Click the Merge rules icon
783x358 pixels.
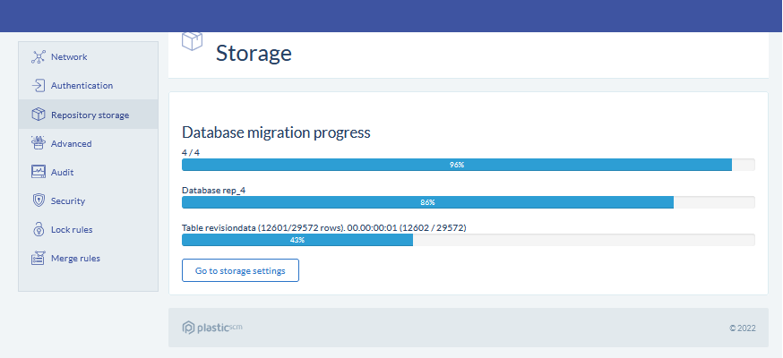[39, 259]
